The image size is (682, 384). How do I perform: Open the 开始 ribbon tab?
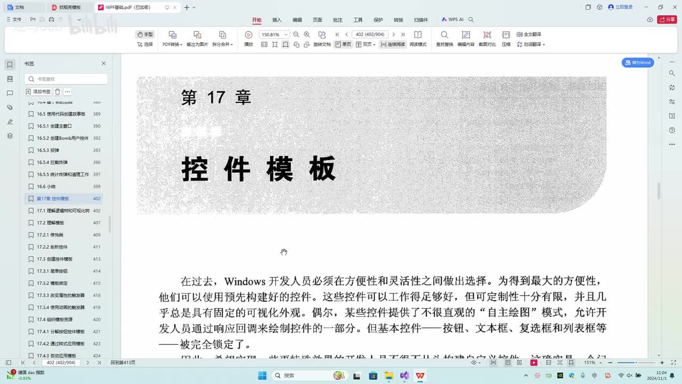click(x=257, y=20)
